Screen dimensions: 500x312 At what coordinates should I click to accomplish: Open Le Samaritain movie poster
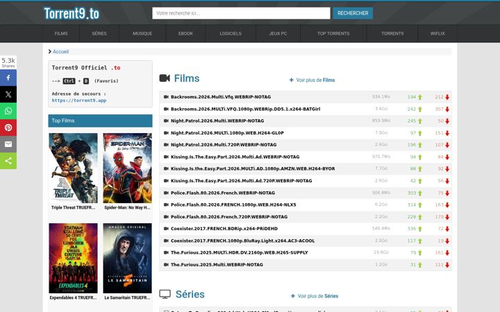click(127, 258)
